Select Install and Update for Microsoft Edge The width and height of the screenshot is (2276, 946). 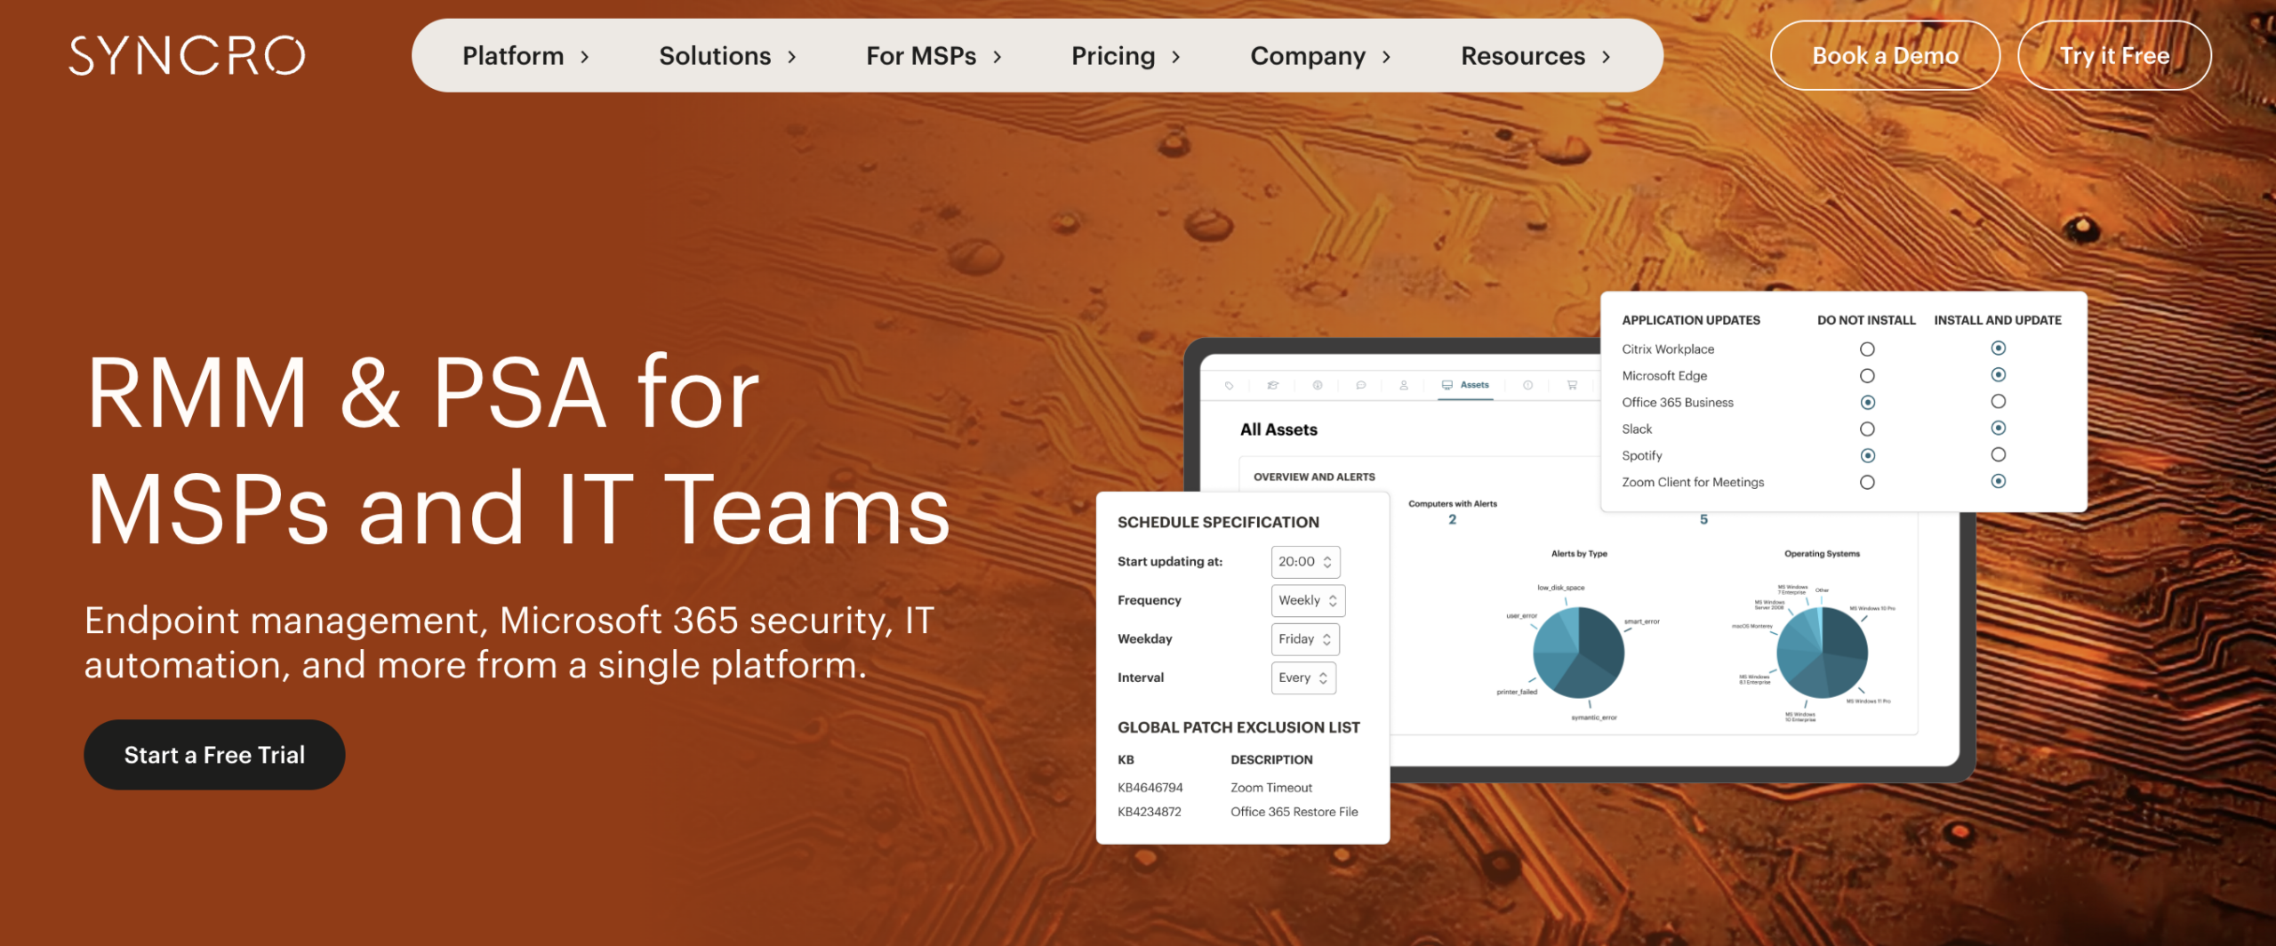[1998, 374]
